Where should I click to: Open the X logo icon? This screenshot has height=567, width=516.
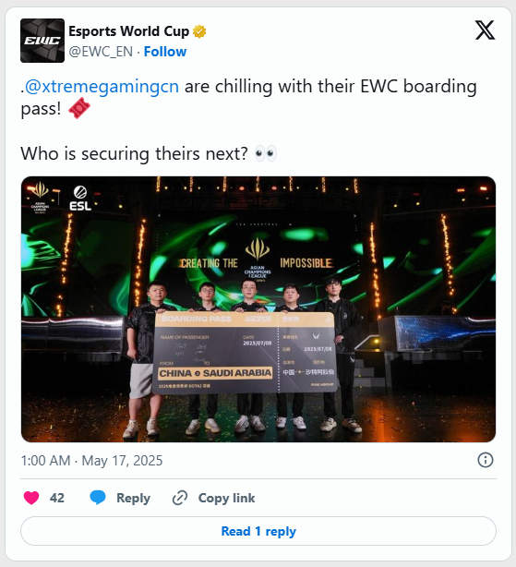(485, 30)
